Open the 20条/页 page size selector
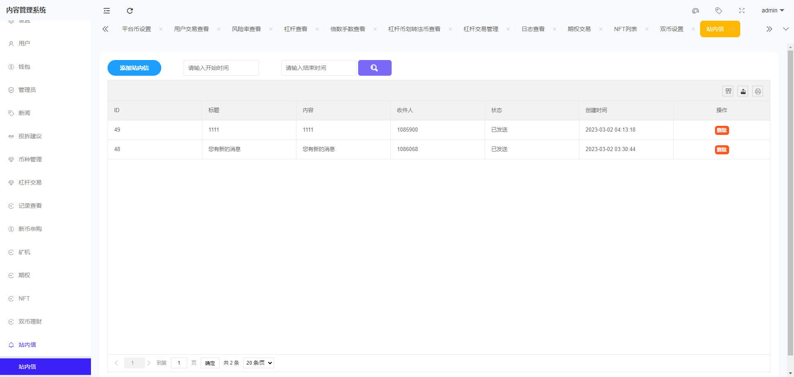794x377 pixels. (x=258, y=363)
